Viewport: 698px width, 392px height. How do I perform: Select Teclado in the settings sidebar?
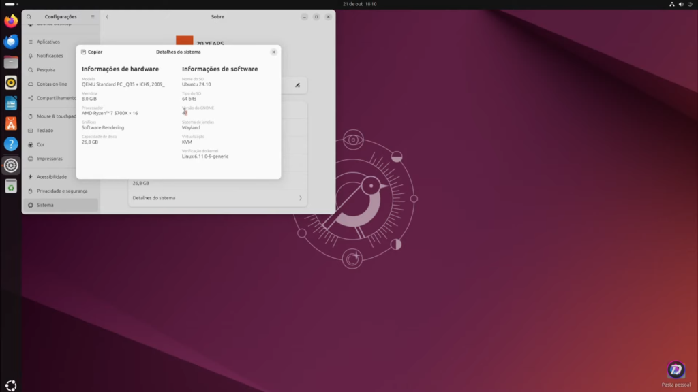[x=61, y=131]
